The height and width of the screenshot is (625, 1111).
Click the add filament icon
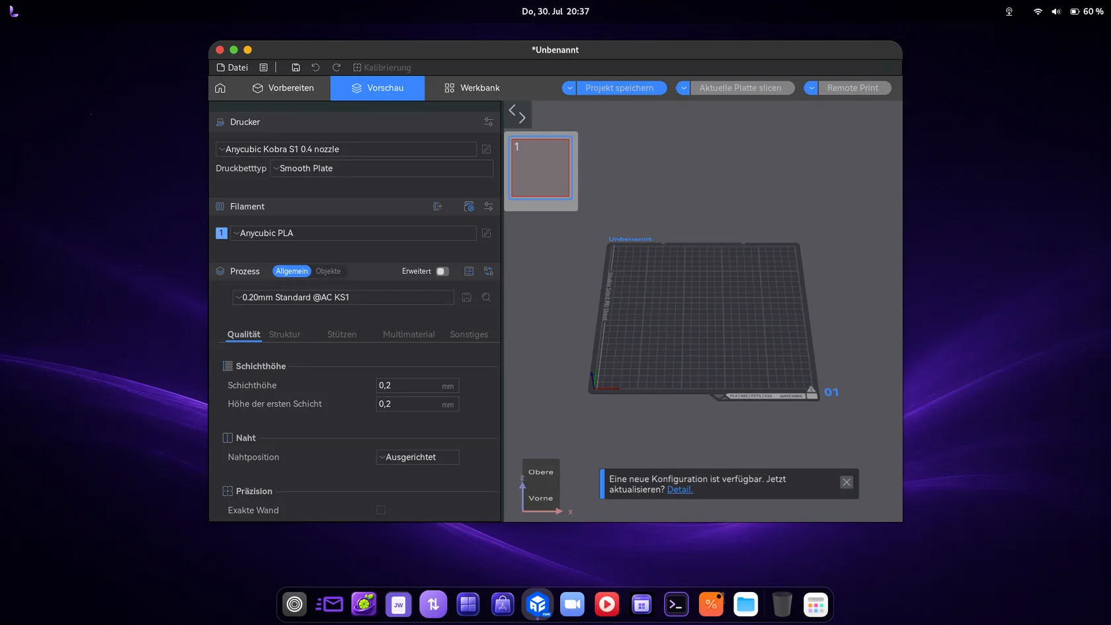click(438, 206)
